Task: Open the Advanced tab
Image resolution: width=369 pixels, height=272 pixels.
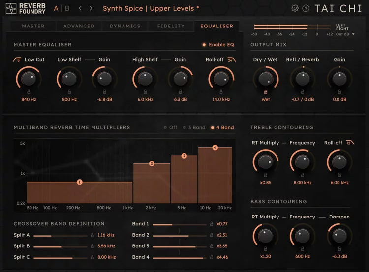Action: pyautogui.click(x=79, y=26)
